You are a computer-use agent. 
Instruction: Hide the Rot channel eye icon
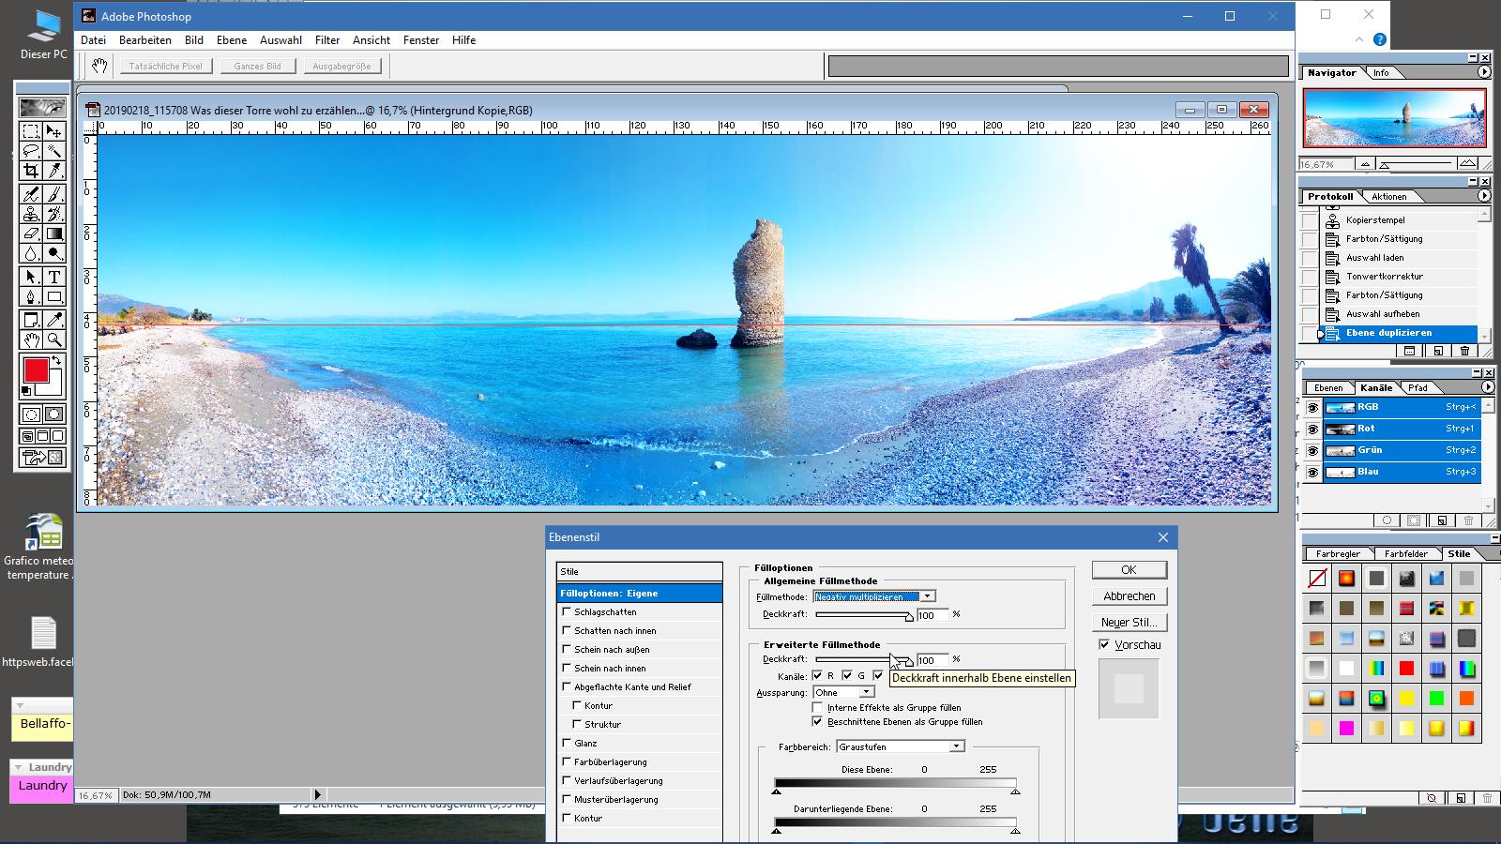[1311, 429]
